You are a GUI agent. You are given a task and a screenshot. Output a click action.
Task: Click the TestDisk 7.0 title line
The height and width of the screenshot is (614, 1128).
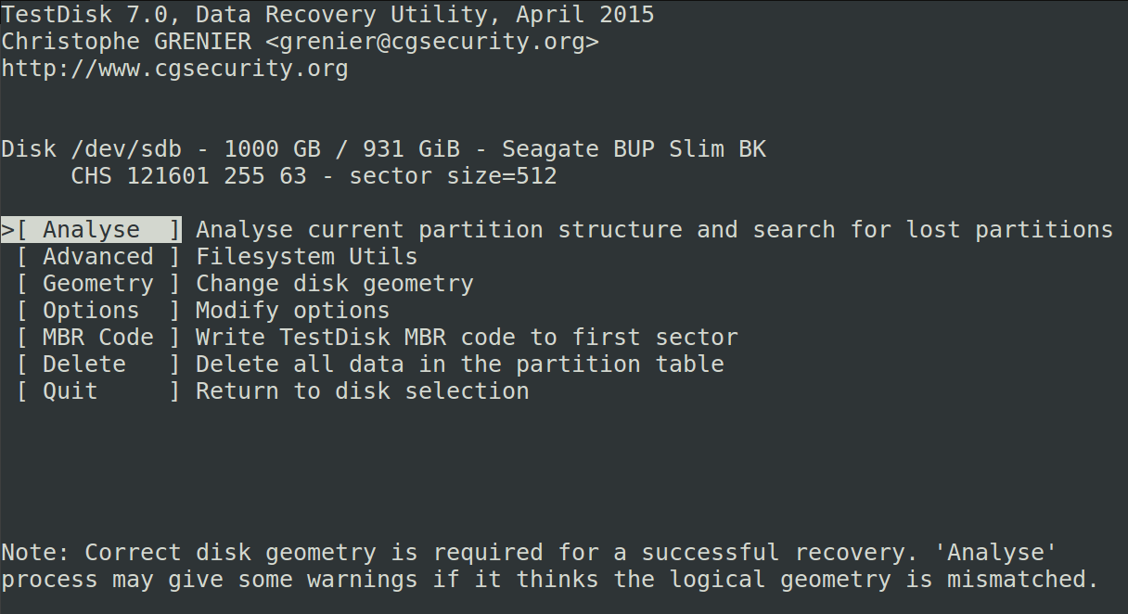coord(327,15)
